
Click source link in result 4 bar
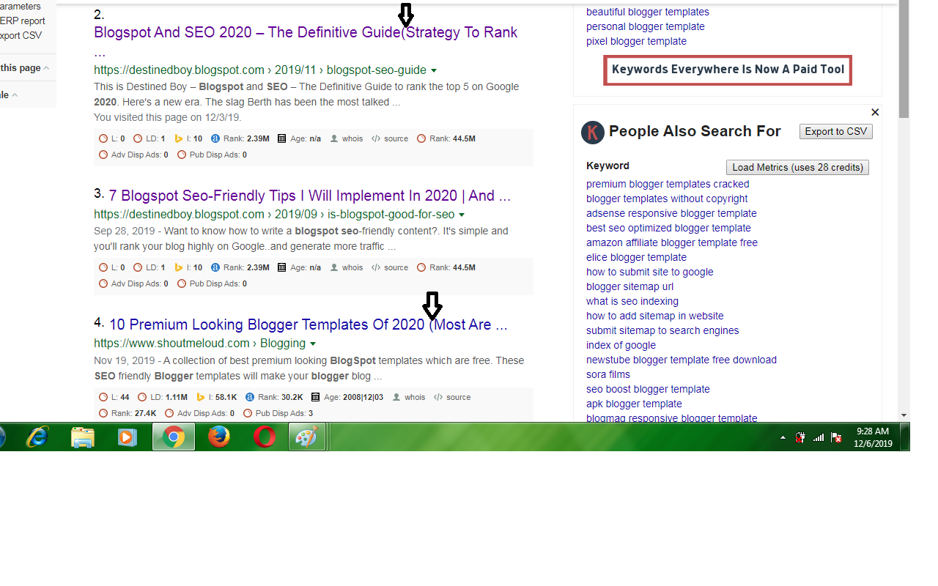pyautogui.click(x=452, y=397)
